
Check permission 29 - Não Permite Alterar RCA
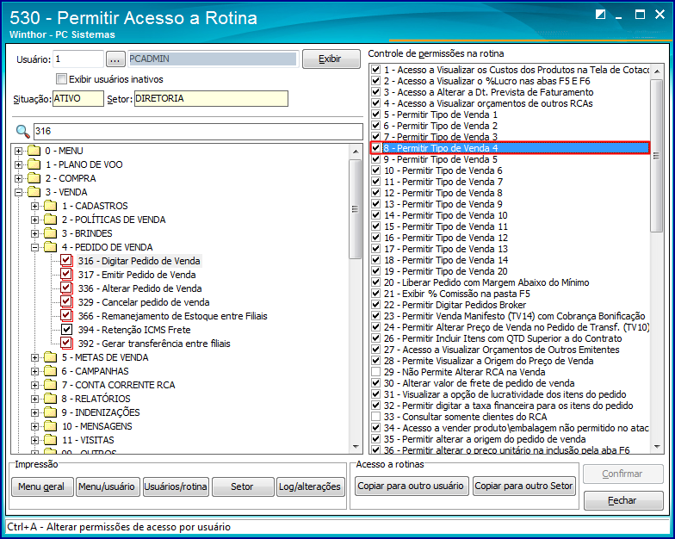point(375,372)
